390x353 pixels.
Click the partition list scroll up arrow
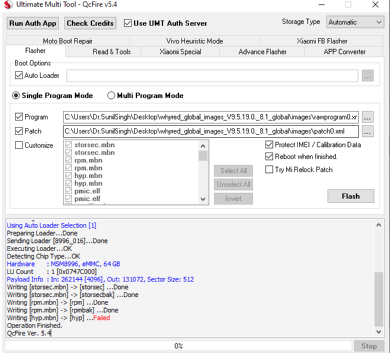203,146
